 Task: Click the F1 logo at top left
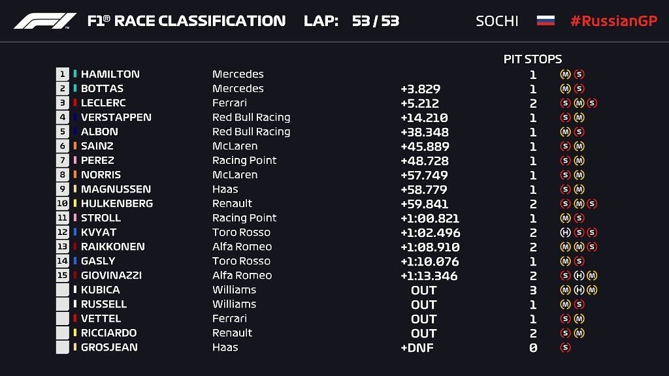(x=45, y=21)
